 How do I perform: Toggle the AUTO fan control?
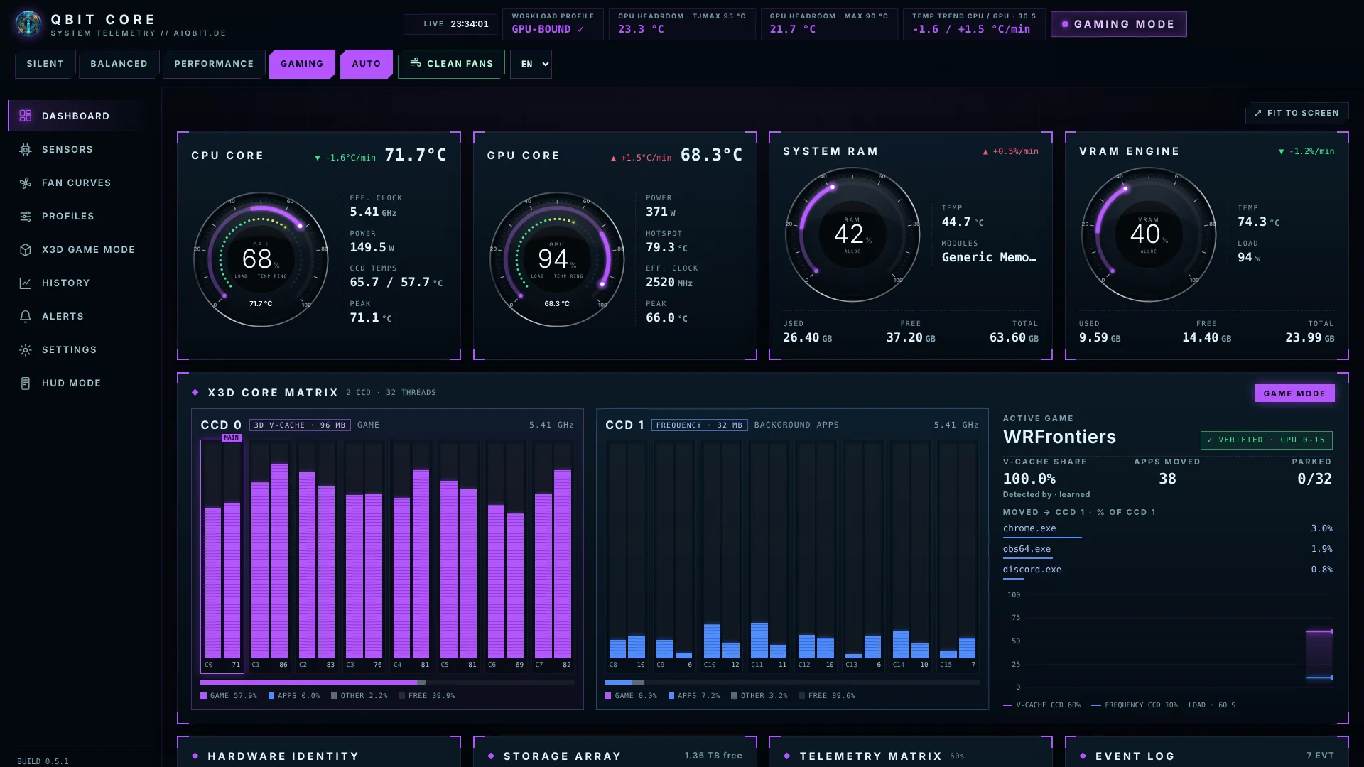click(367, 64)
